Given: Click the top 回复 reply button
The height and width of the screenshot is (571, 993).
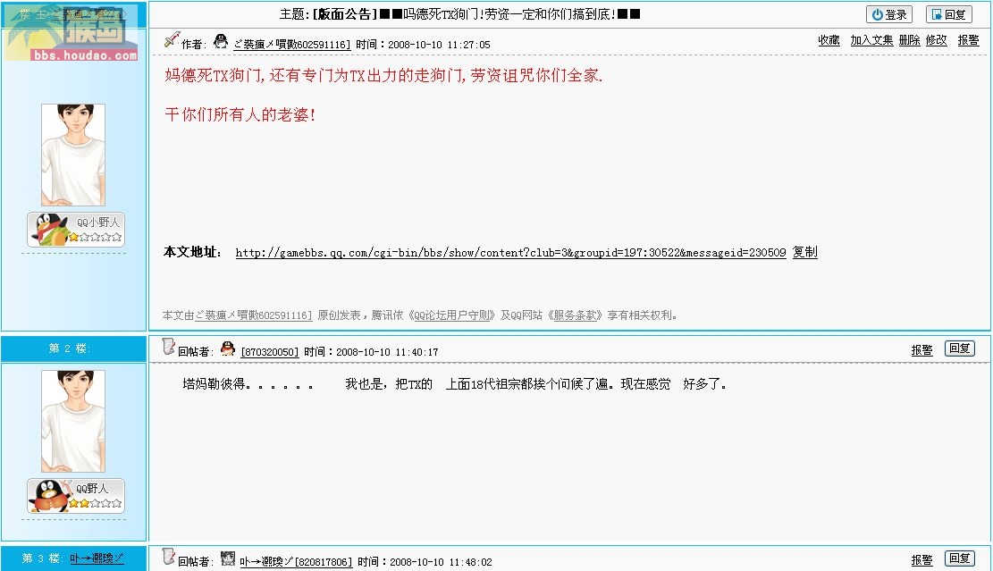Looking at the screenshot, I should pyautogui.click(x=948, y=14).
